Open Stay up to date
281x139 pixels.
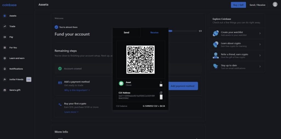click(x=237, y=66)
